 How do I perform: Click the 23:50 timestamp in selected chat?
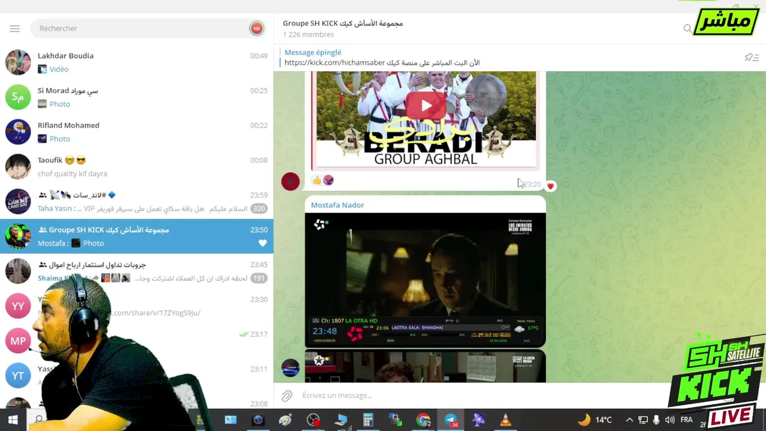coord(259,230)
